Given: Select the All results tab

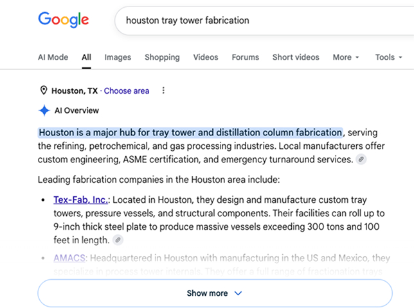Looking at the screenshot, I should point(86,57).
